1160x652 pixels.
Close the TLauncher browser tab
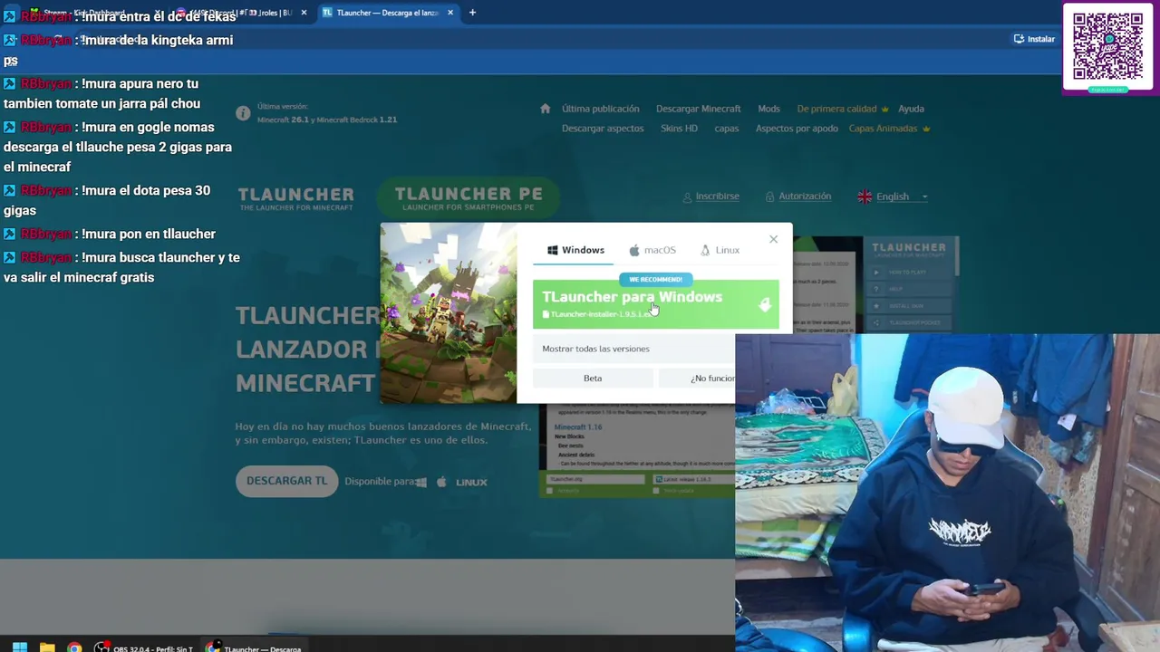[450, 13]
